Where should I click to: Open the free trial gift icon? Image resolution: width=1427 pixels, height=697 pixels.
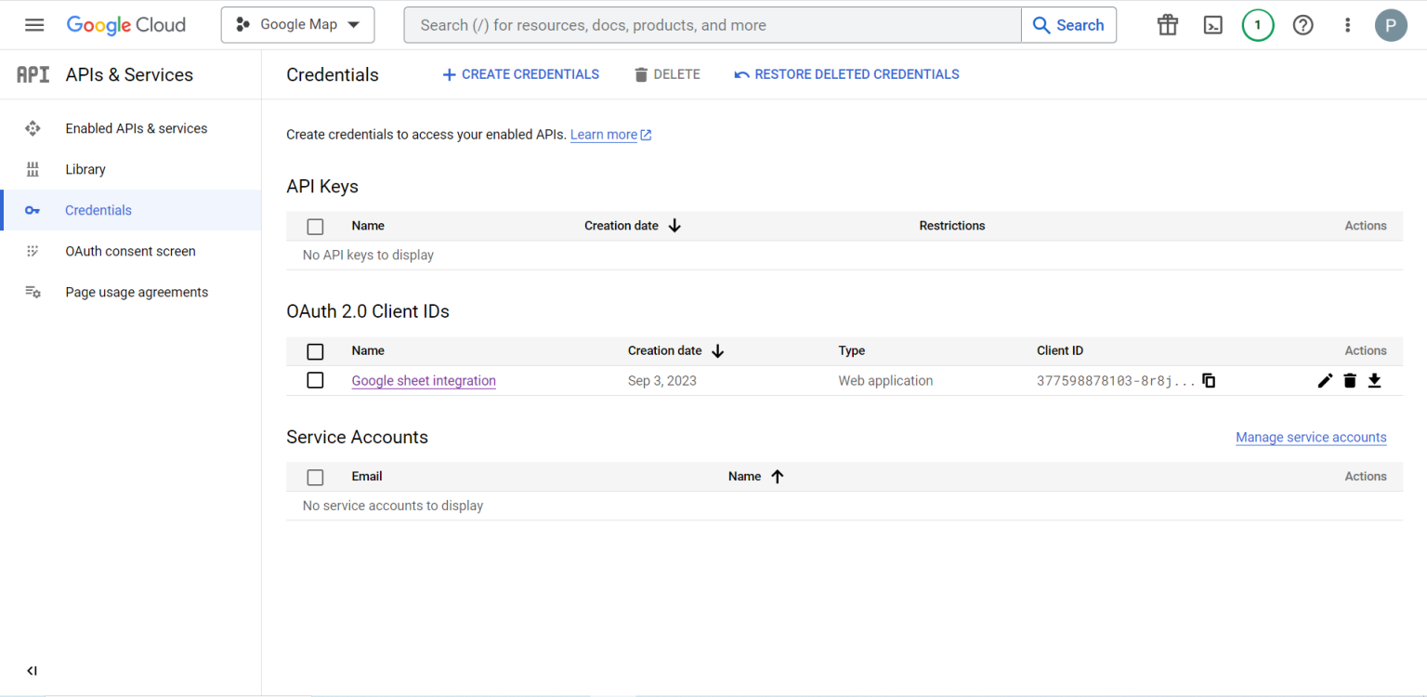[x=1167, y=25]
